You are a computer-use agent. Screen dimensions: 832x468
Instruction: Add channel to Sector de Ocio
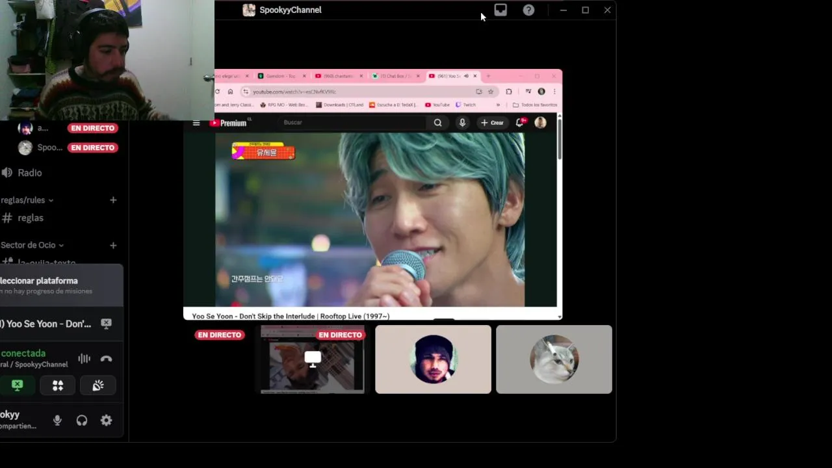113,245
